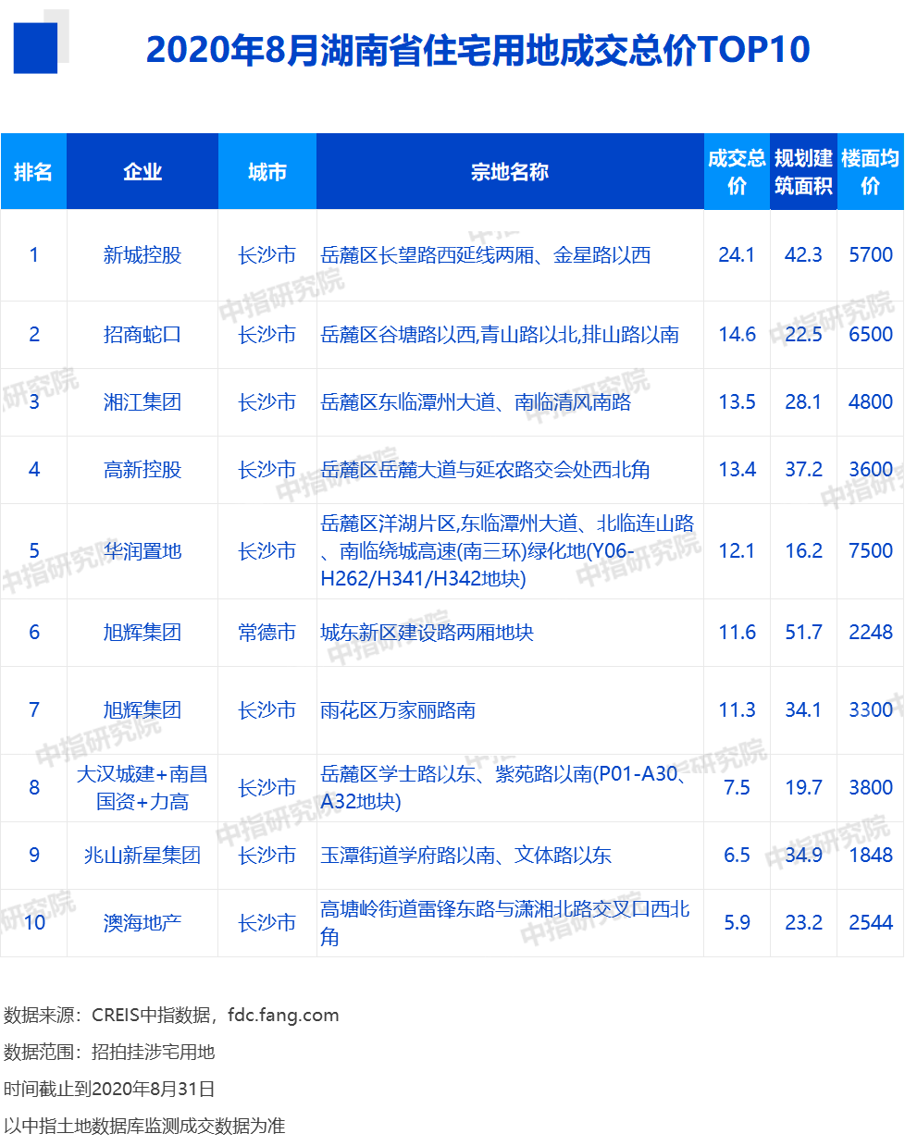905x1146 pixels.
Task: Select the 排名 column header
Action: pyautogui.click(x=33, y=171)
